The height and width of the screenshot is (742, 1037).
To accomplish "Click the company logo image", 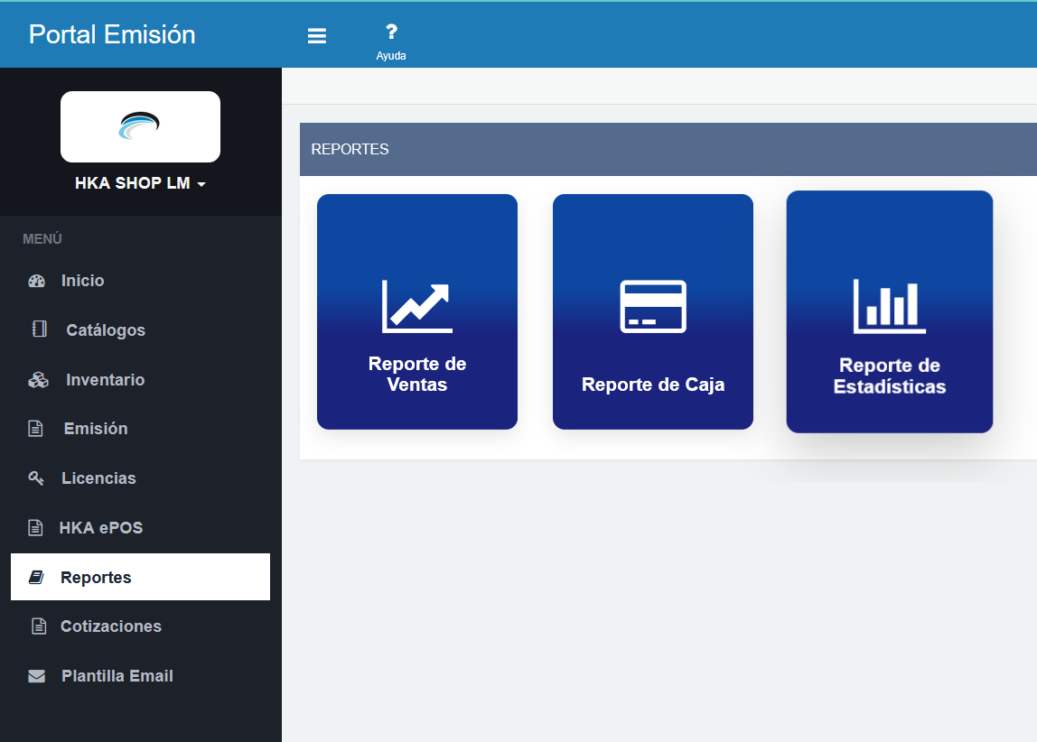I will point(140,126).
